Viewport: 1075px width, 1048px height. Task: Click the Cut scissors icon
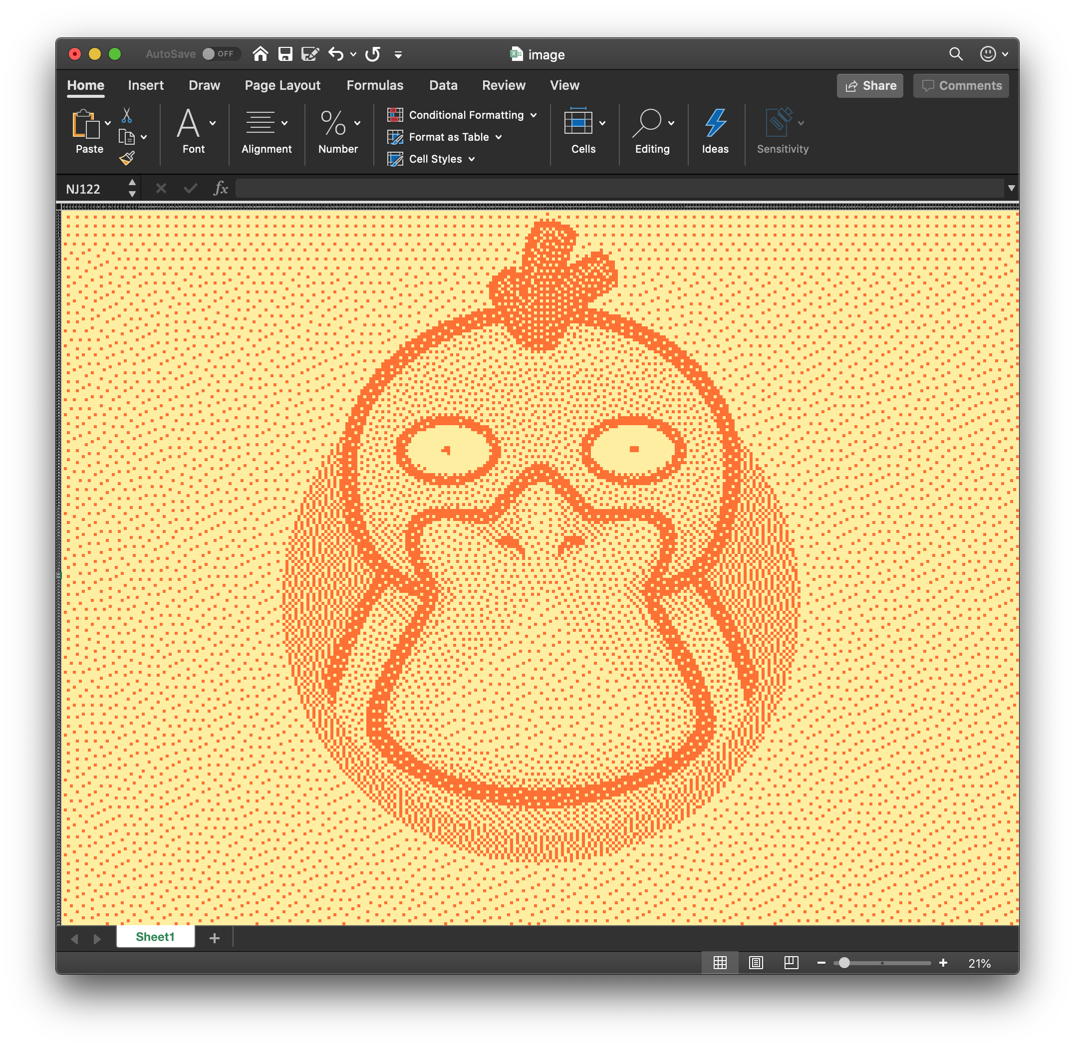(127, 116)
